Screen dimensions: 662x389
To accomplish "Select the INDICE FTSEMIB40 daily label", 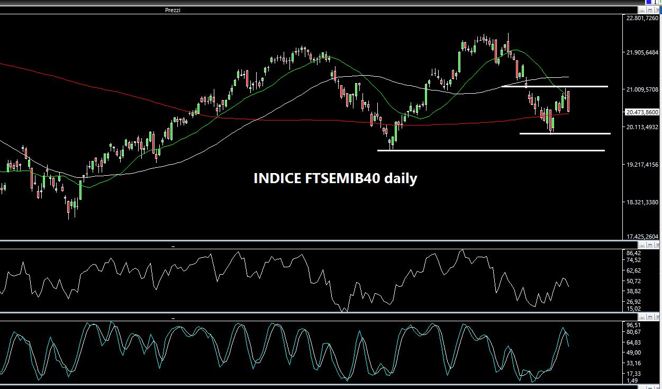I will (335, 178).
